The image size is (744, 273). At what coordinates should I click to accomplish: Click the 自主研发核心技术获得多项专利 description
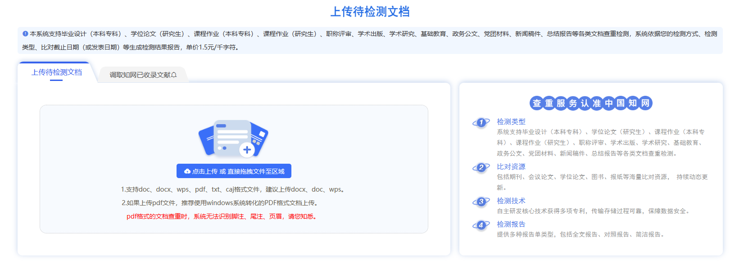tap(594, 211)
